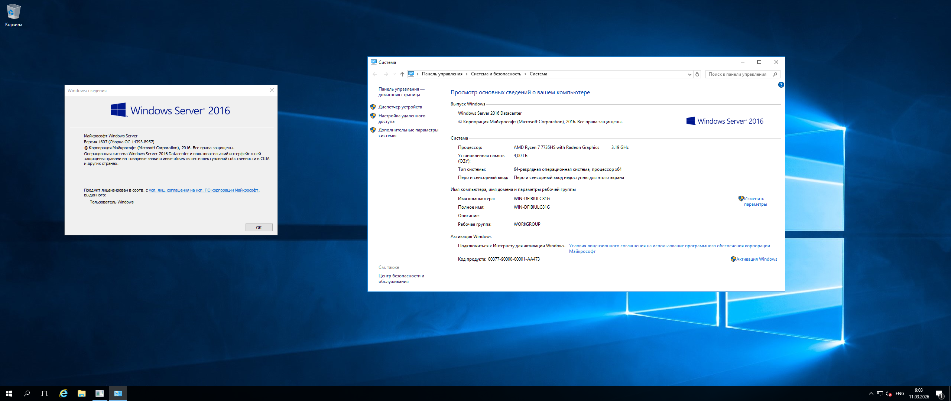
Task: Open the Action Center notification icon
Action: (x=939, y=394)
